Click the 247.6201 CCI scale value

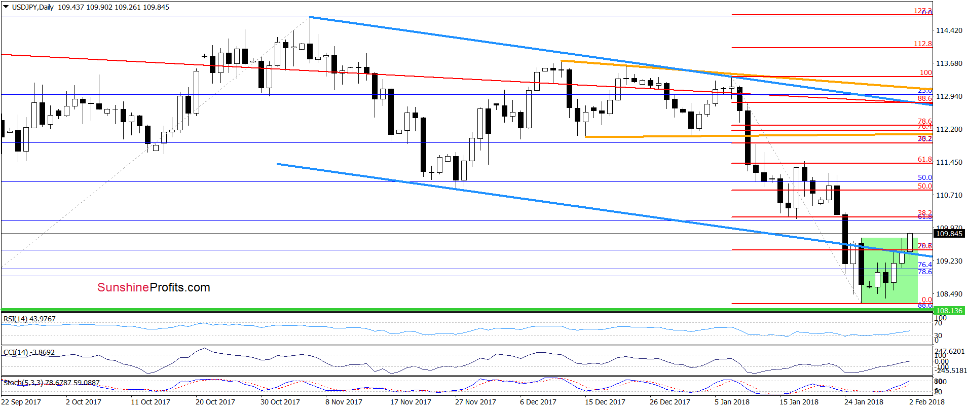coord(950,351)
